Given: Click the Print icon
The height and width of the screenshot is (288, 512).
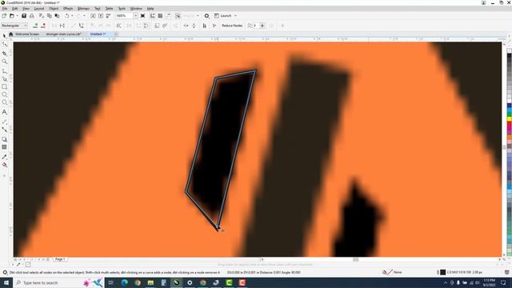Looking at the screenshot, I should pyautogui.click(x=32, y=16).
